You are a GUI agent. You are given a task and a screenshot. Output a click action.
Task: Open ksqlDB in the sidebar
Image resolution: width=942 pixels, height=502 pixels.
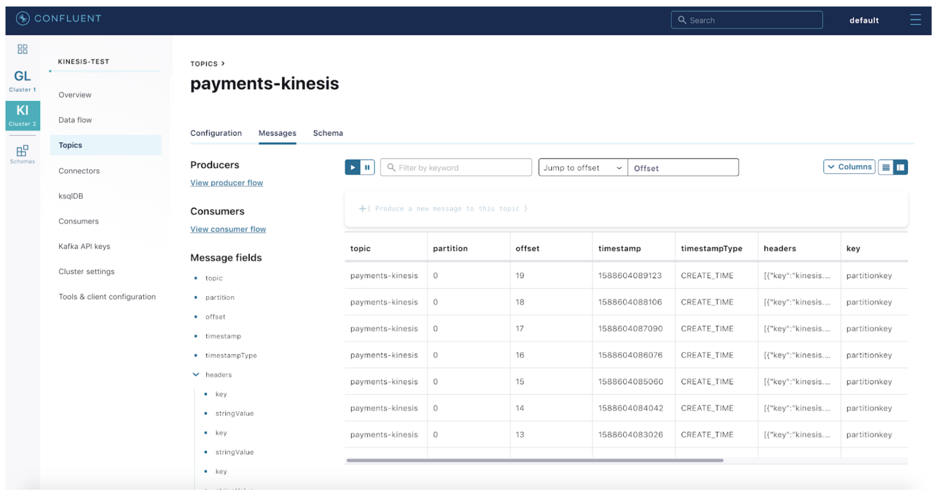pyautogui.click(x=71, y=196)
